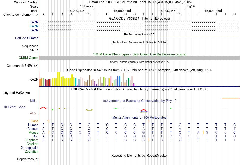Image resolution: width=240 pixels, height=165 pixels.
Task: Open the '100 Vert. Cons' track label
Action: pos(14,107)
